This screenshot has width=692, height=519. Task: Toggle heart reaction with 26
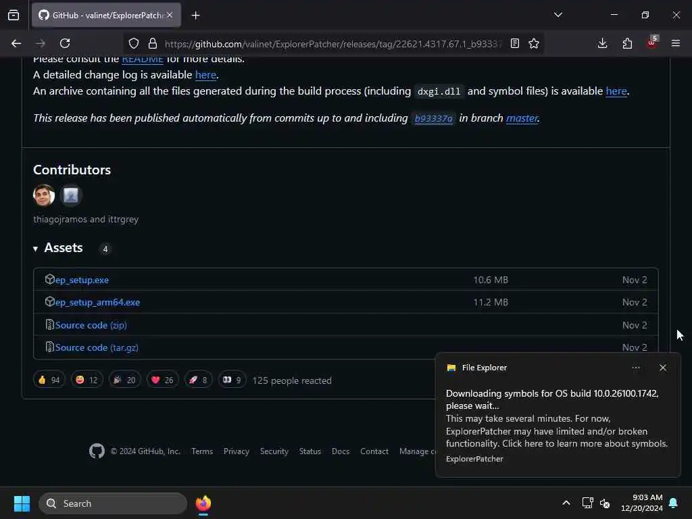[x=162, y=380]
